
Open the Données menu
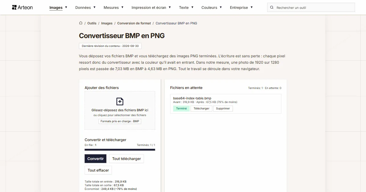pos(83,8)
